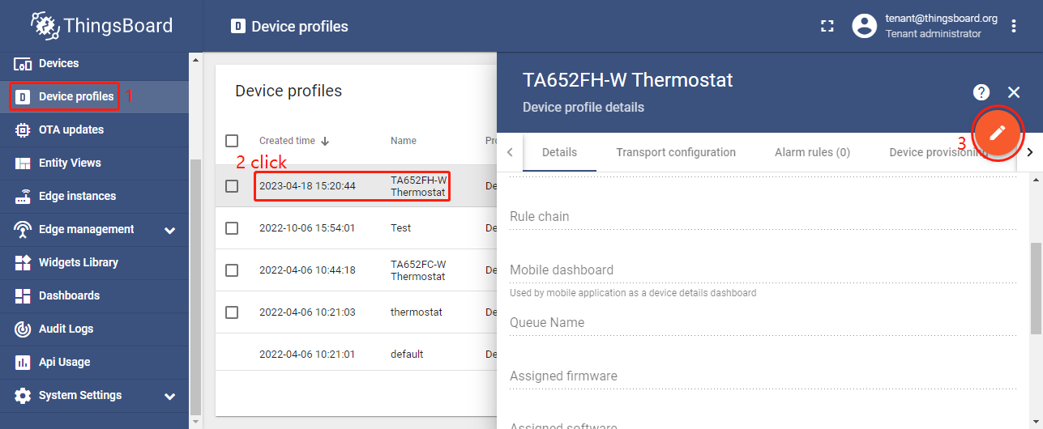Open the Rule chain dropdown field
The image size is (1043, 429).
[763, 217]
